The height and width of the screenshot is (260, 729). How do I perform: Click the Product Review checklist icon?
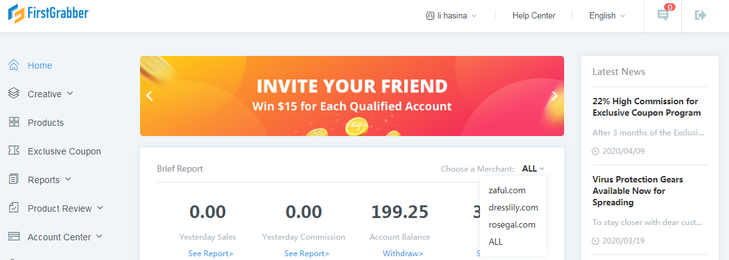14,208
